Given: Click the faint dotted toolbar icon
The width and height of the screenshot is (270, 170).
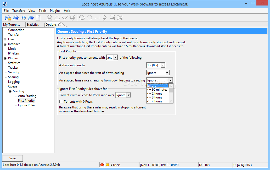Looking at the screenshot, I should point(97,18).
